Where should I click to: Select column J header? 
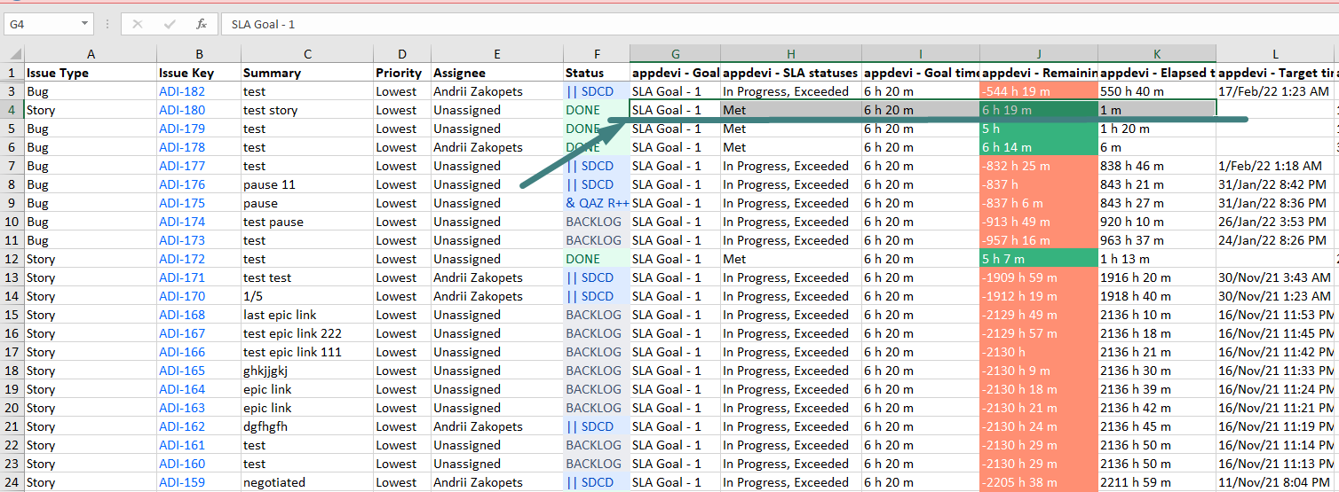pos(1038,54)
